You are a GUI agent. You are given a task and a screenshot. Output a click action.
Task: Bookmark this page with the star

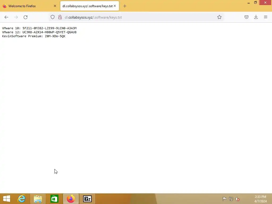tap(219, 17)
